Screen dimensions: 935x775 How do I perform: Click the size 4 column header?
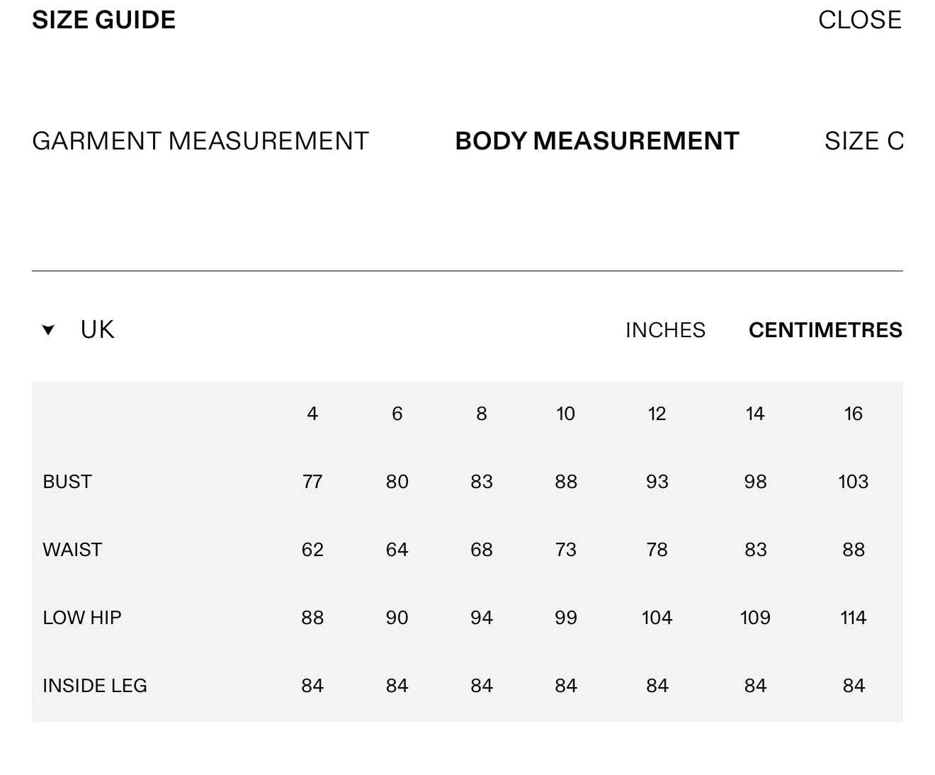click(x=312, y=414)
